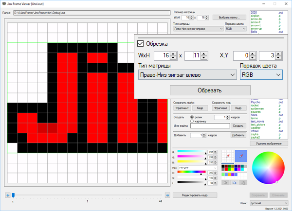Uncheck the Обрезка checkbox
Viewport: 292px width, 211px height.
141,44
